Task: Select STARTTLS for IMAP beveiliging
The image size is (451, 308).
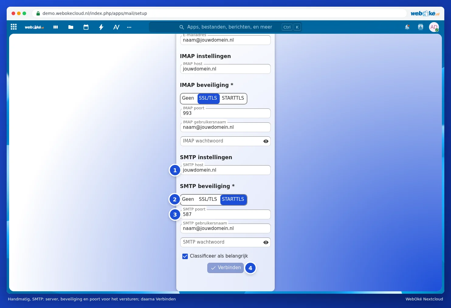Action: (233, 98)
